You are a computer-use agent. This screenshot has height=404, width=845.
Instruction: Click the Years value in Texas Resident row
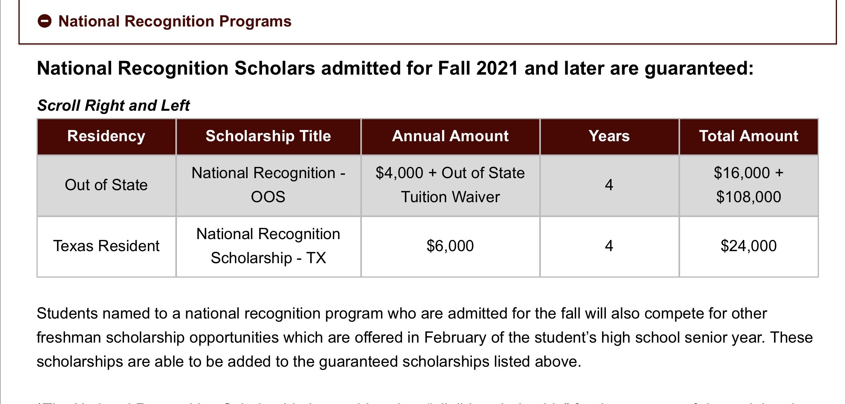[x=609, y=246]
